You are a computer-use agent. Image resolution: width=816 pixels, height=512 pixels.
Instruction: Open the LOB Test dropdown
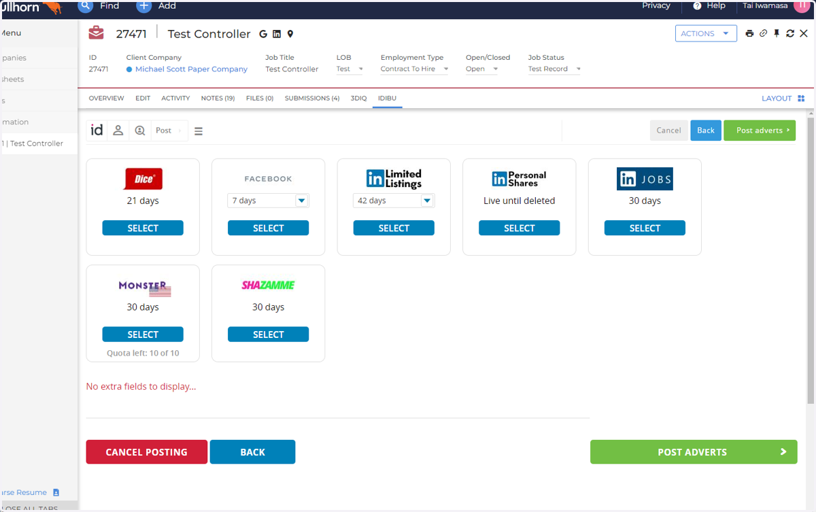(350, 69)
